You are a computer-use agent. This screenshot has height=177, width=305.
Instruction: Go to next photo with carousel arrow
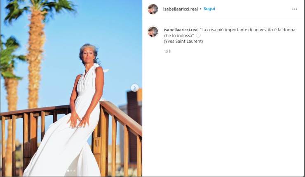(x=135, y=88)
